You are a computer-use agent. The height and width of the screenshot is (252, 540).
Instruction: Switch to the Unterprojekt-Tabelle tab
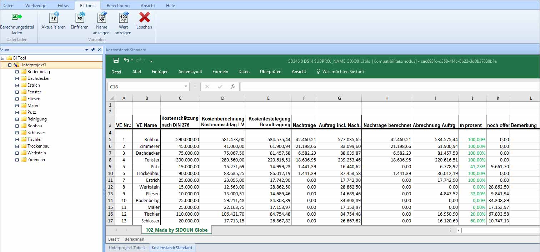(127, 248)
